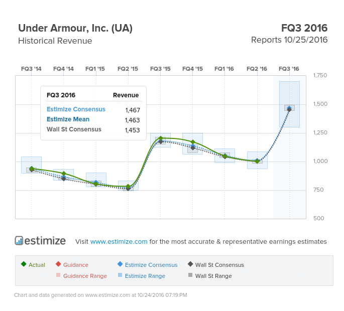Click the estimize logo icon
Image resolution: width=344 pixels, height=311 pixels.
click(19, 240)
